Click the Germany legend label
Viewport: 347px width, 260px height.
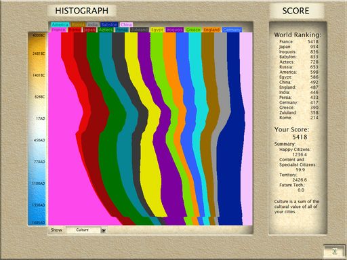[232, 30]
